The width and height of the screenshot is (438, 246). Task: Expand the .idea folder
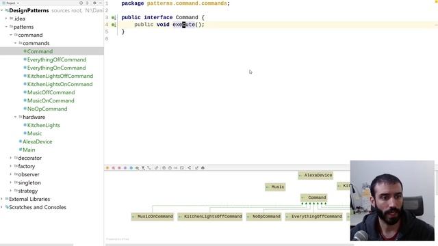[6, 18]
